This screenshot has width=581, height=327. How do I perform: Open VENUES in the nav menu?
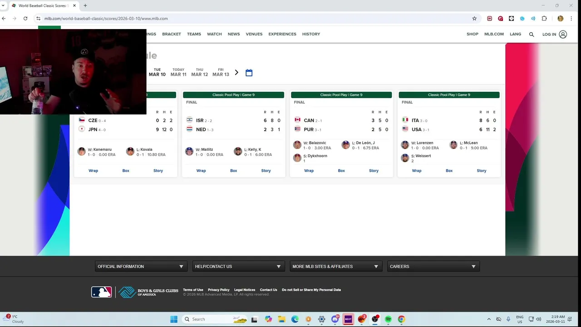point(254,34)
